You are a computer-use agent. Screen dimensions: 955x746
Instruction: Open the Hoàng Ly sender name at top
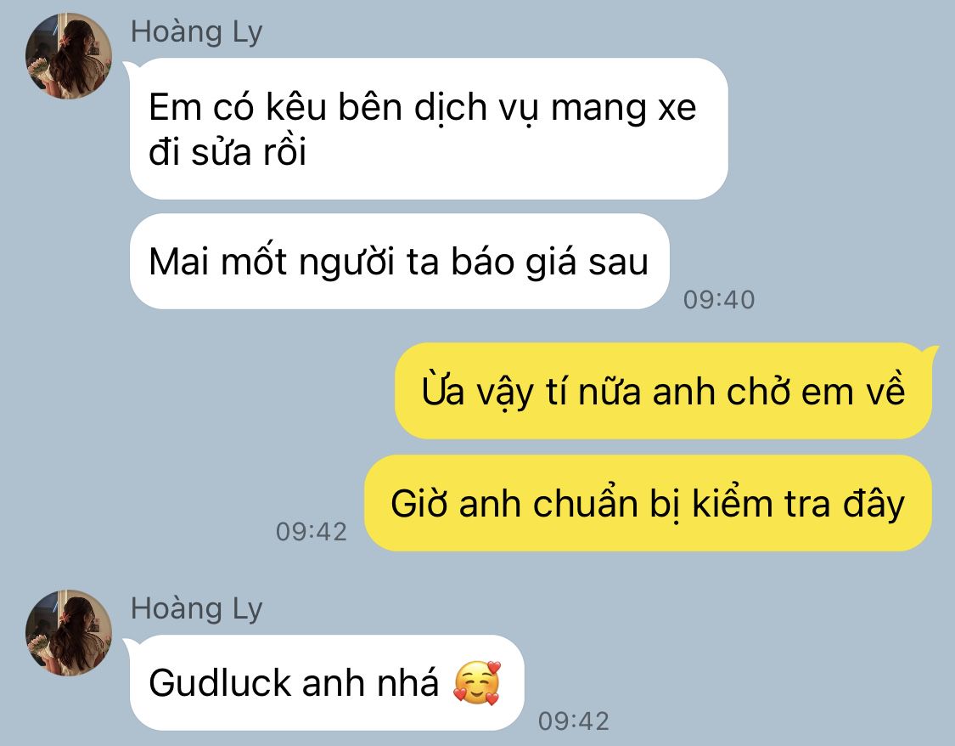tap(197, 31)
